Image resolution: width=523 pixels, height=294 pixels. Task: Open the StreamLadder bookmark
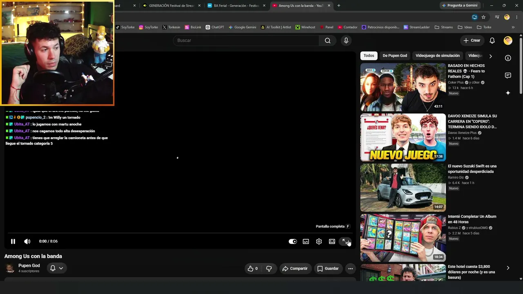coord(417,27)
